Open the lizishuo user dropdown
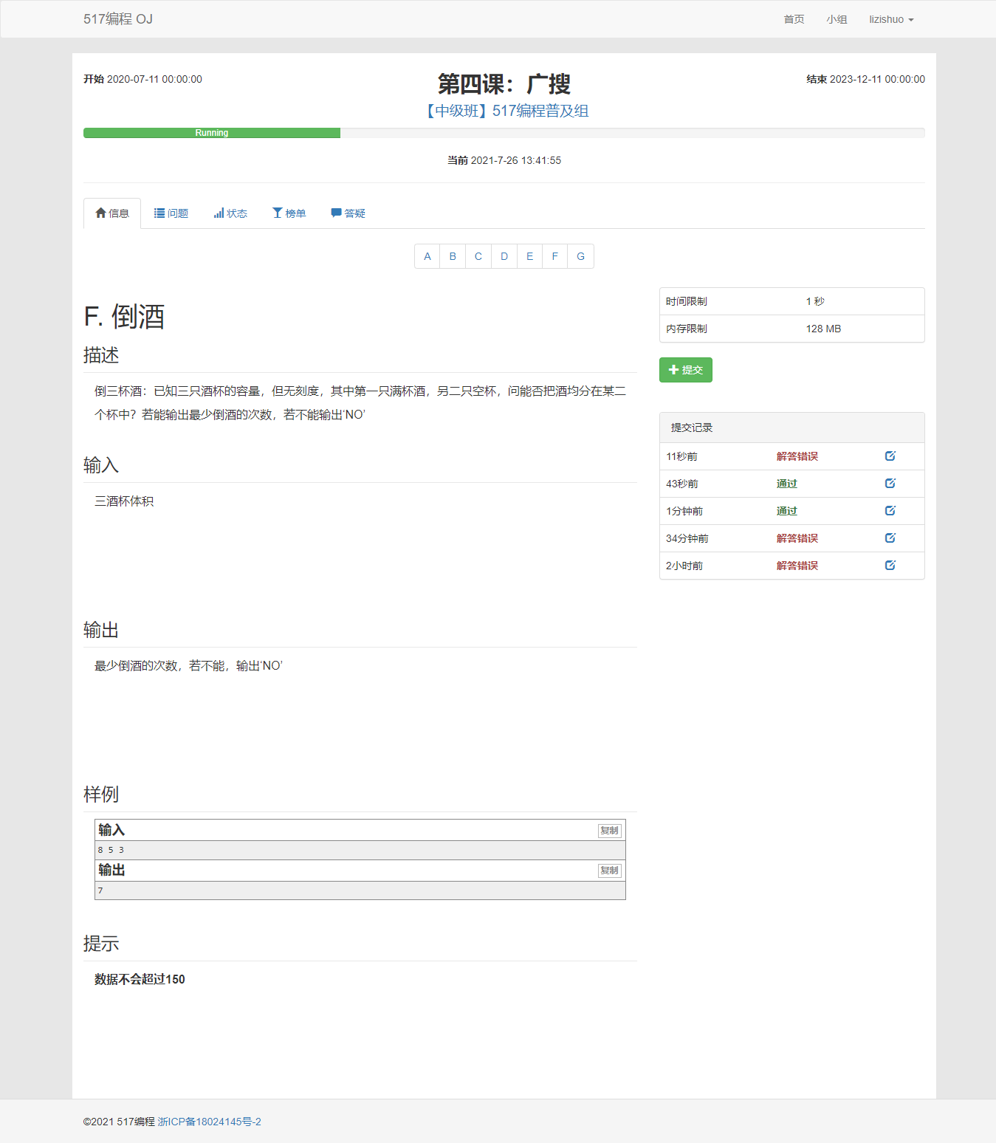This screenshot has width=996, height=1143. [890, 19]
